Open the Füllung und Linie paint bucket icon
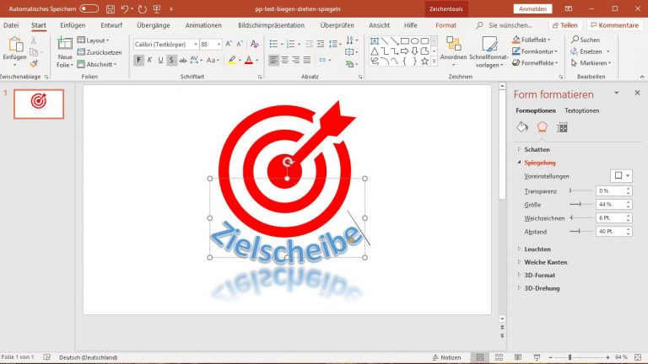648x364 pixels. tap(522, 127)
